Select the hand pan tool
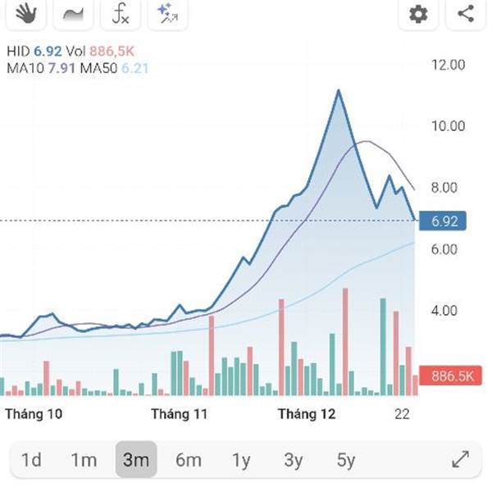This screenshot has height=492, width=492. pos(27,13)
